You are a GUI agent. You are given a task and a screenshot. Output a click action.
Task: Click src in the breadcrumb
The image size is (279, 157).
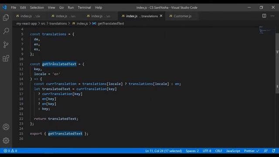point(43,24)
